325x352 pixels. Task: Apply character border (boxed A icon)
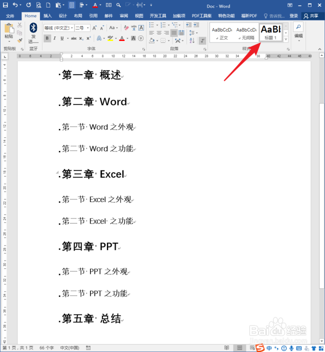coord(141,28)
